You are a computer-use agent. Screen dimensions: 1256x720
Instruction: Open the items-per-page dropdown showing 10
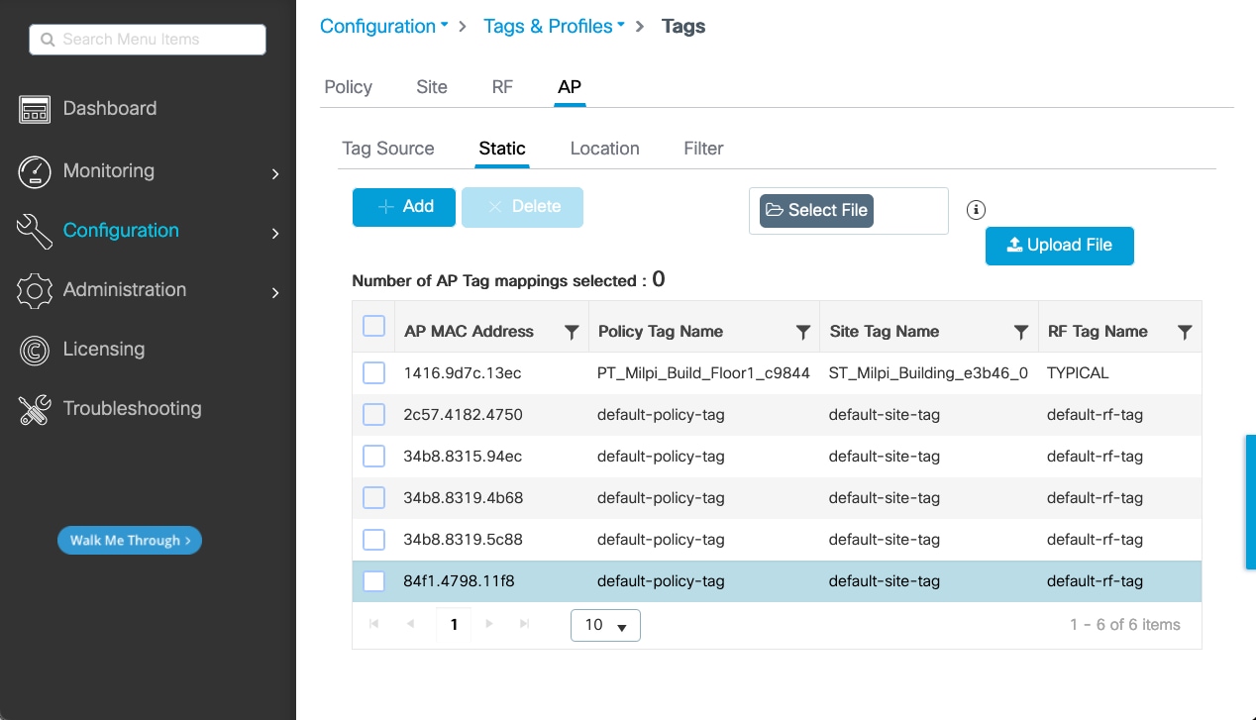(605, 625)
